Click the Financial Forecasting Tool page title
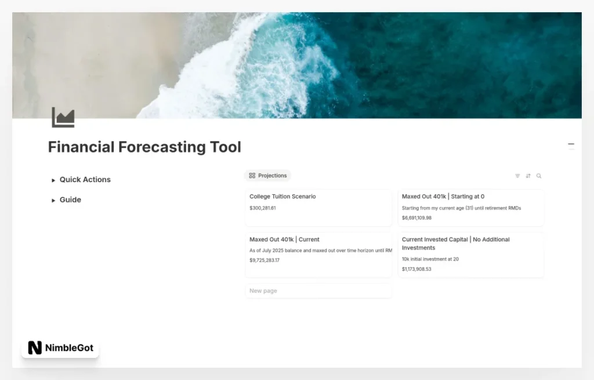594x380 pixels. (x=144, y=147)
